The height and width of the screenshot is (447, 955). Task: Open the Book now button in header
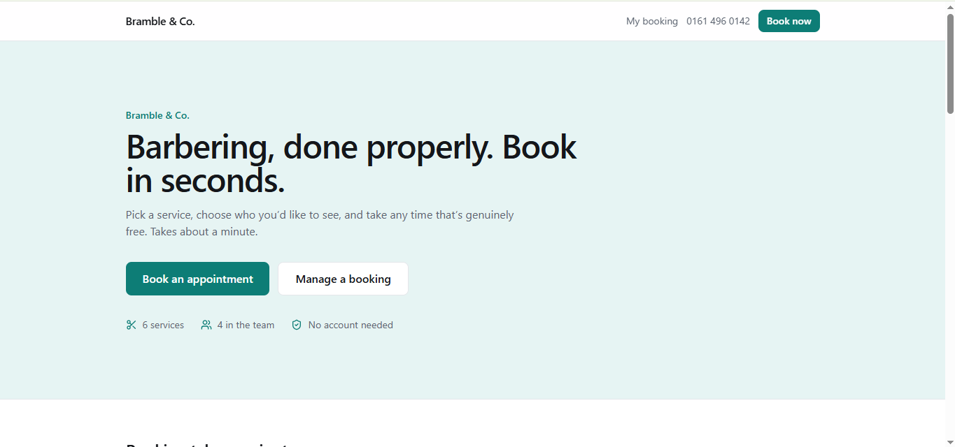[788, 21]
